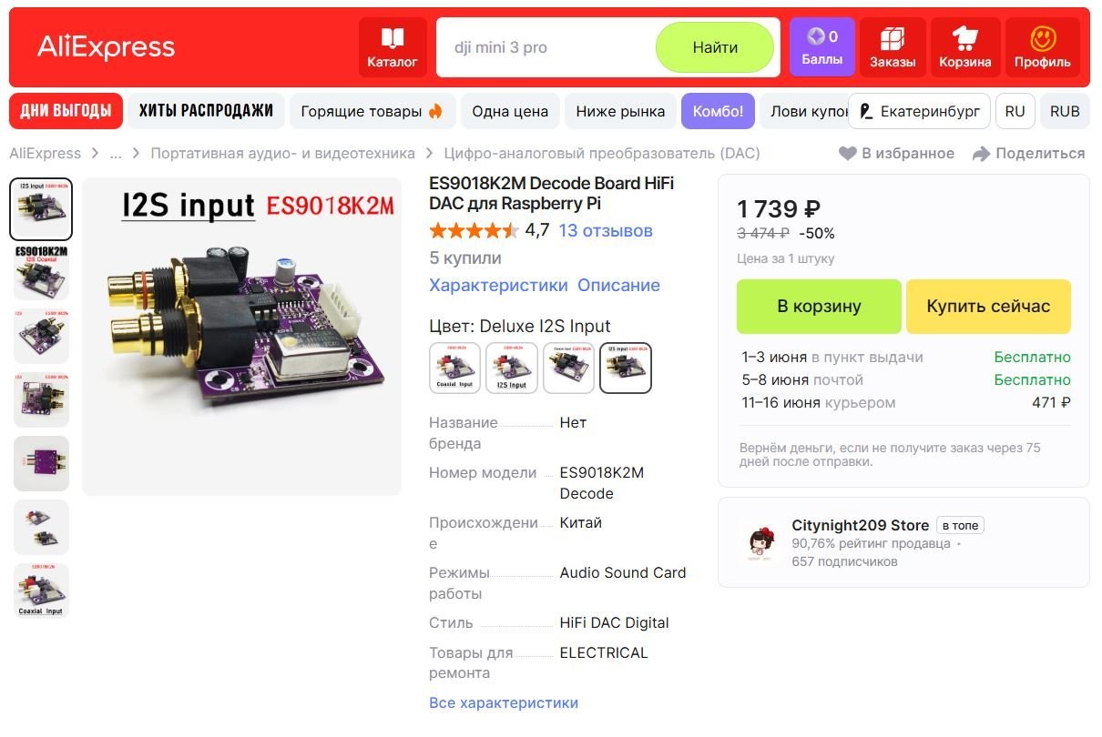Click the Купить сейчас button
This screenshot has width=1102, height=737.
(988, 307)
